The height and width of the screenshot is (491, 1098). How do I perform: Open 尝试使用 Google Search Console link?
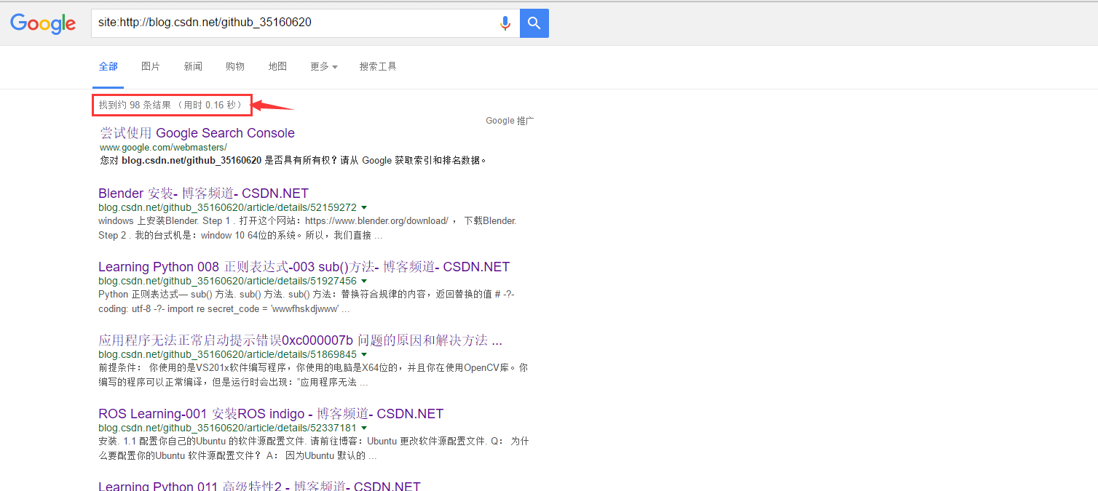click(x=197, y=133)
